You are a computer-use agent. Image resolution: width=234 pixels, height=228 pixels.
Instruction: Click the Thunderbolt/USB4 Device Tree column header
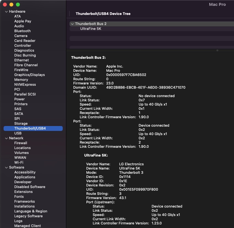pyautogui.click(x=103, y=14)
